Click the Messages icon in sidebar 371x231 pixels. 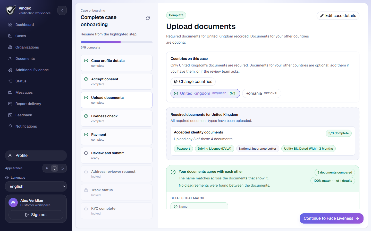(x=10, y=92)
